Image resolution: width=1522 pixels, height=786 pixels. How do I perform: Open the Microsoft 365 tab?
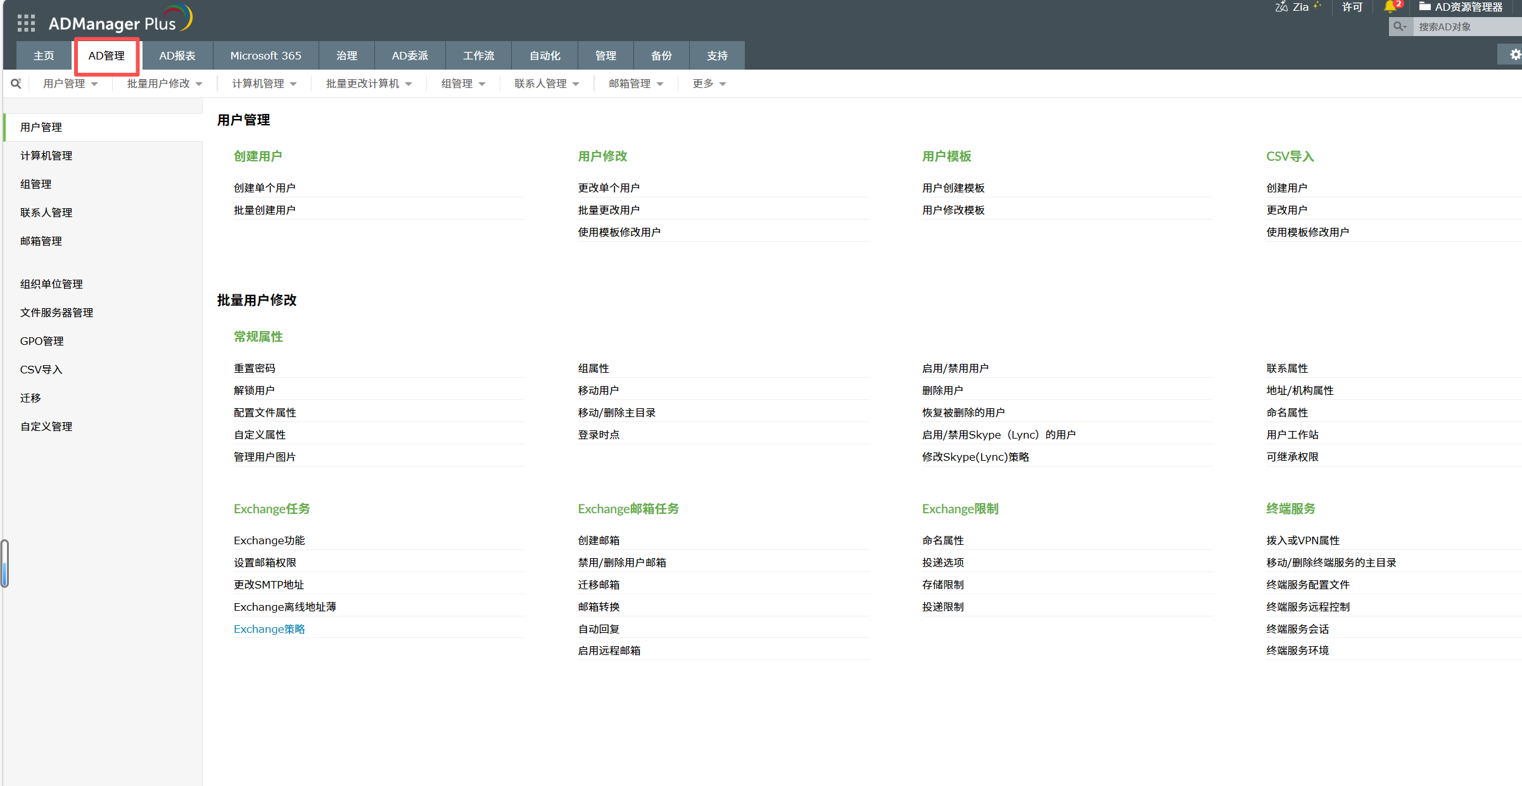coord(265,56)
